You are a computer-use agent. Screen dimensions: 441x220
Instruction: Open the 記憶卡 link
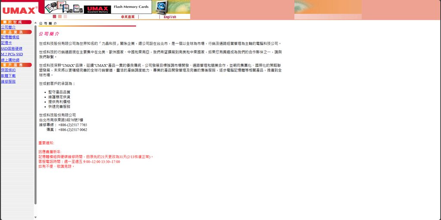click(6, 43)
